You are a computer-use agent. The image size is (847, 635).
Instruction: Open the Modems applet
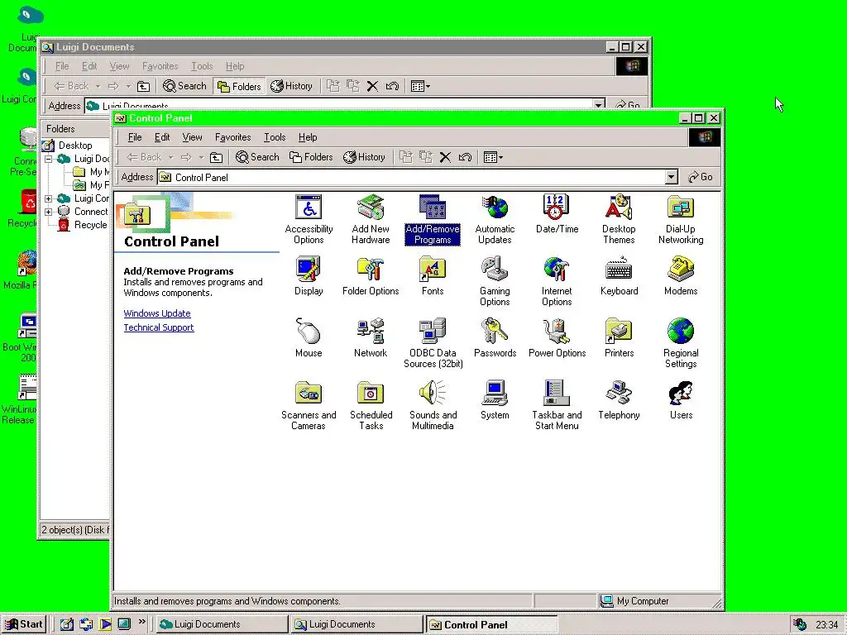[x=681, y=276]
